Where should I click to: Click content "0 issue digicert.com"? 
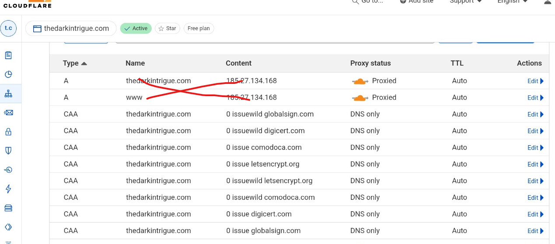point(259,214)
